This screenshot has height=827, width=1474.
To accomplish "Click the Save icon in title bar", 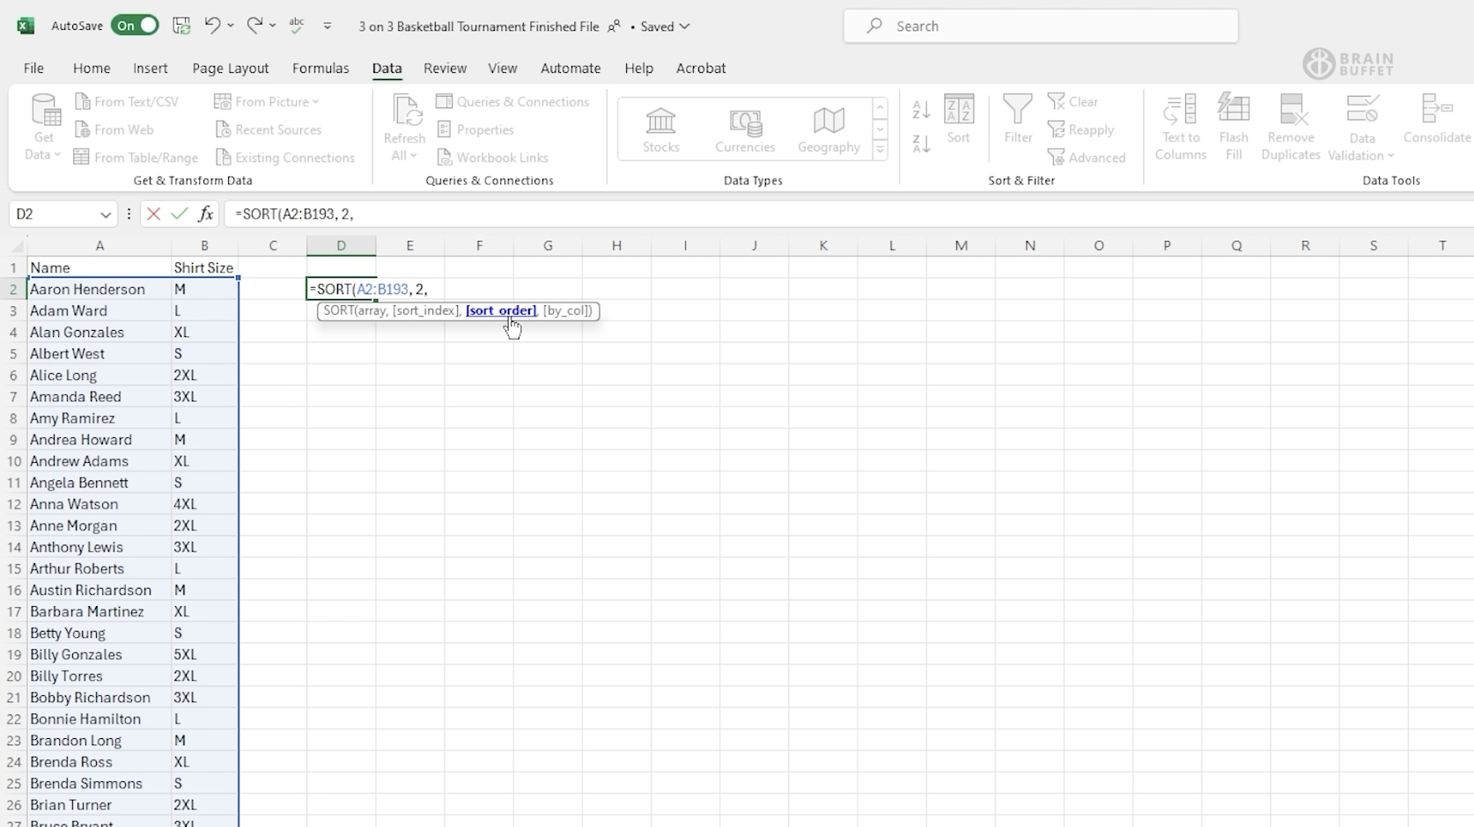I will [x=181, y=26].
